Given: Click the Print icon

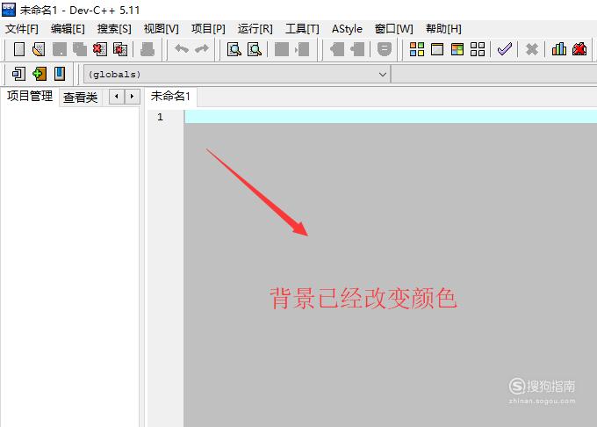Looking at the screenshot, I should 147,49.
